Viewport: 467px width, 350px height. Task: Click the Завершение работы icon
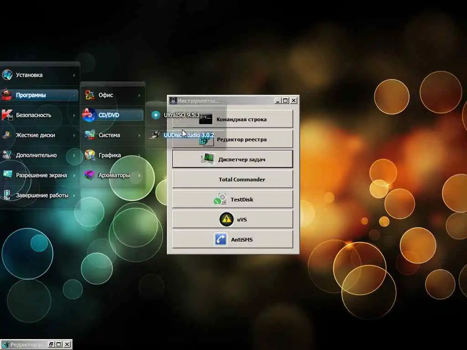[x=6, y=195]
